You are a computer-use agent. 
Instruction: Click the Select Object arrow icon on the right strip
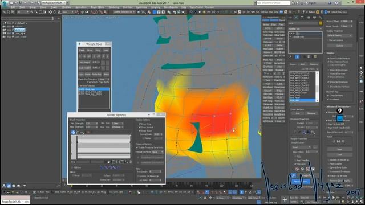point(361,68)
